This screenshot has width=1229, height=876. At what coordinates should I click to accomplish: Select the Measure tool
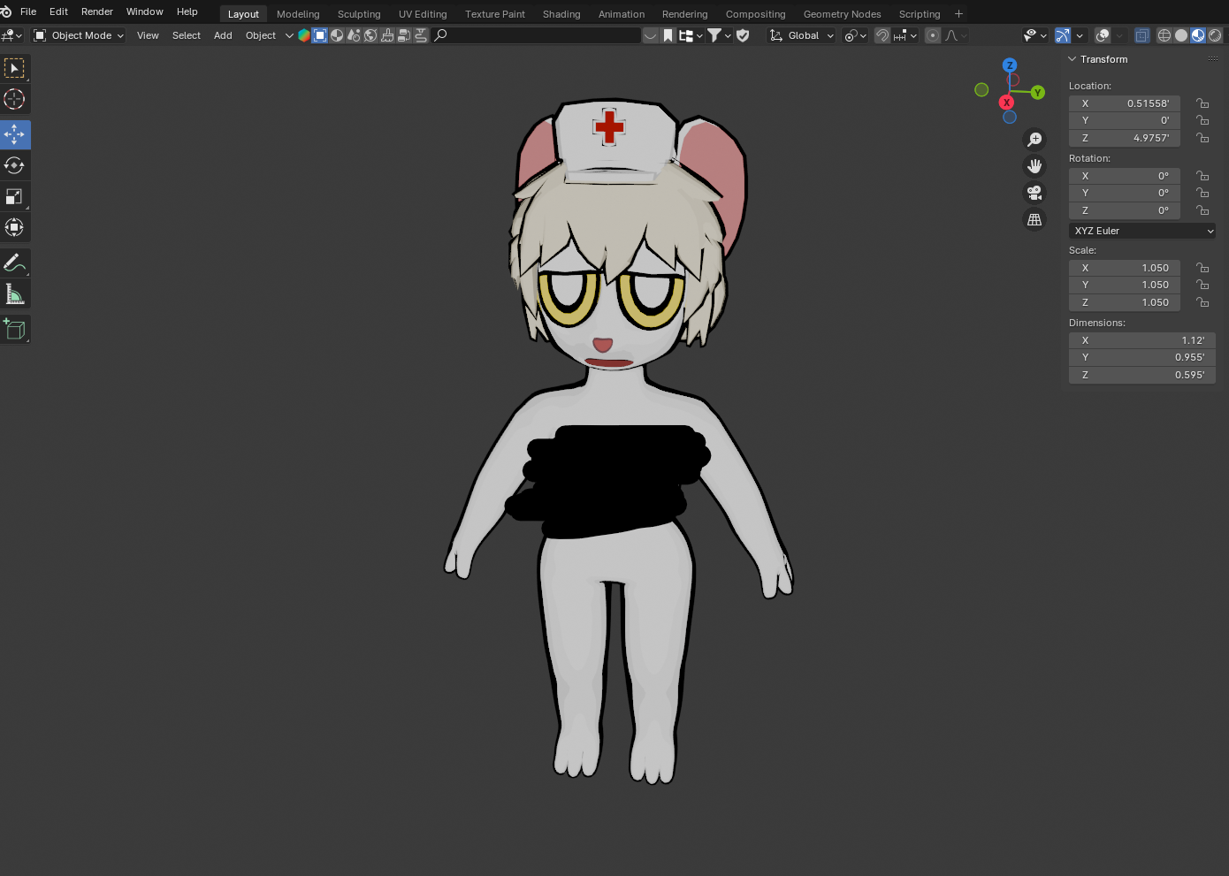[14, 294]
